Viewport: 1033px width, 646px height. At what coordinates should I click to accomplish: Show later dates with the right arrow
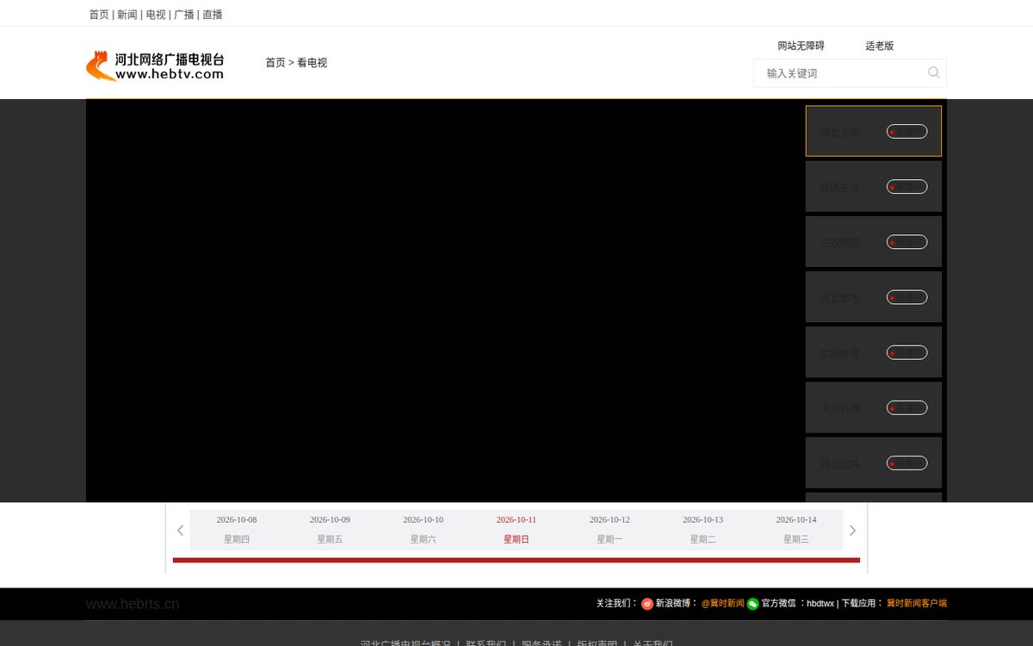tap(853, 531)
